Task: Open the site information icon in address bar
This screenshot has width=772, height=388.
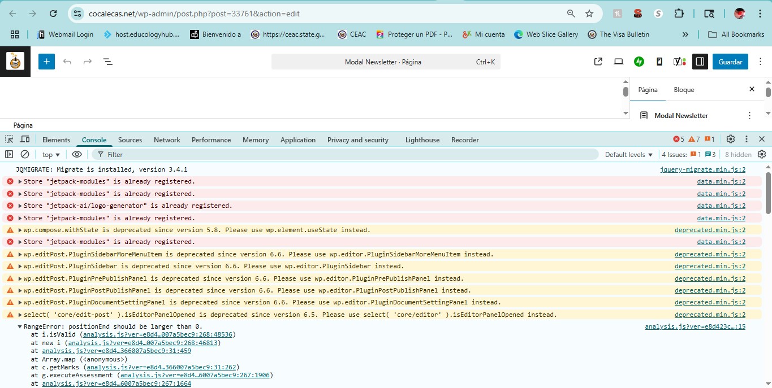Action: click(77, 14)
